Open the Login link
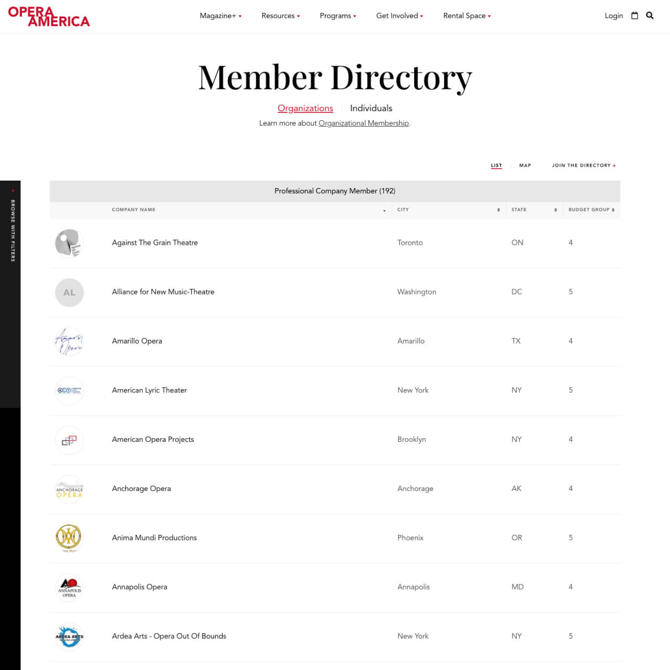 [x=614, y=15]
